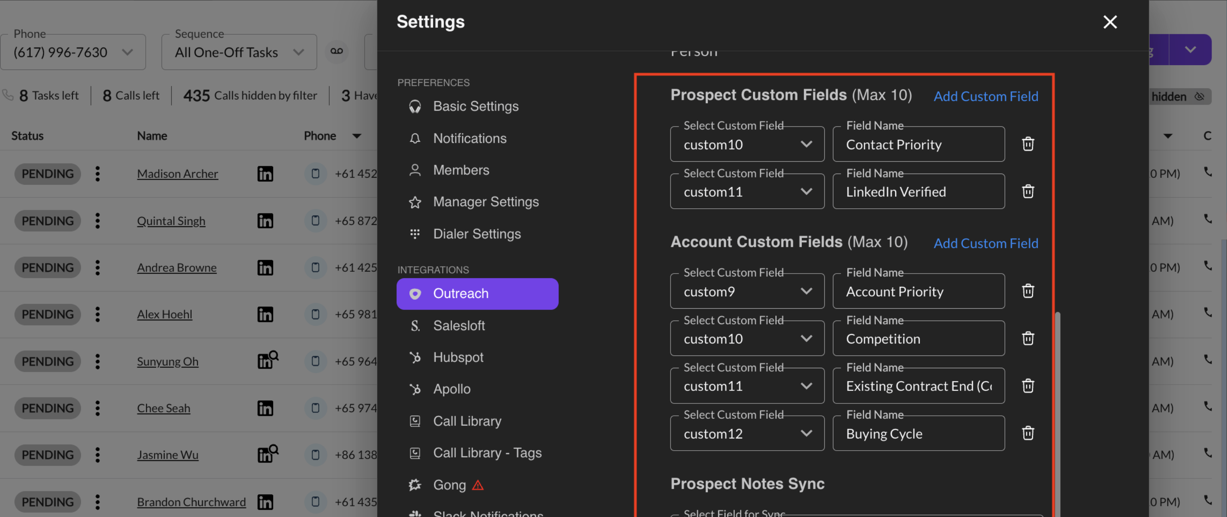Open Quintal Singh's contact link

(171, 221)
